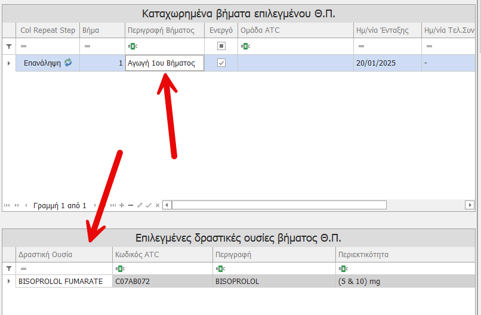Toggle the Ενεργό checkbox for step 1
The height and width of the screenshot is (315, 481).
(221, 63)
